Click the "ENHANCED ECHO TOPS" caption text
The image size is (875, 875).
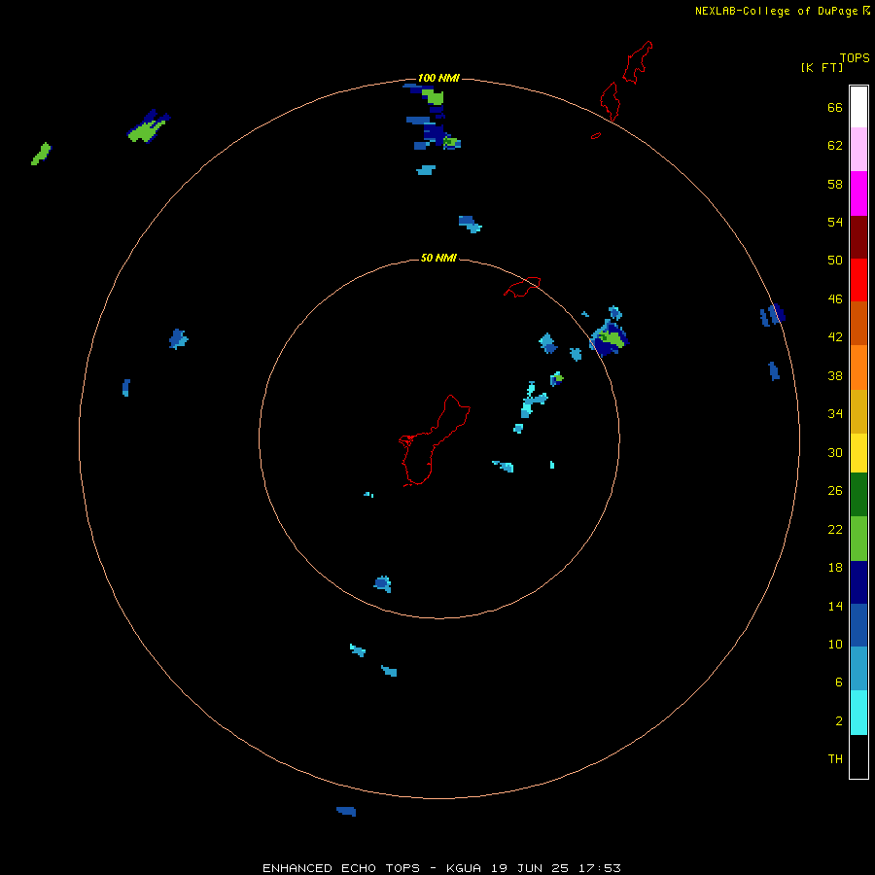coord(341,868)
